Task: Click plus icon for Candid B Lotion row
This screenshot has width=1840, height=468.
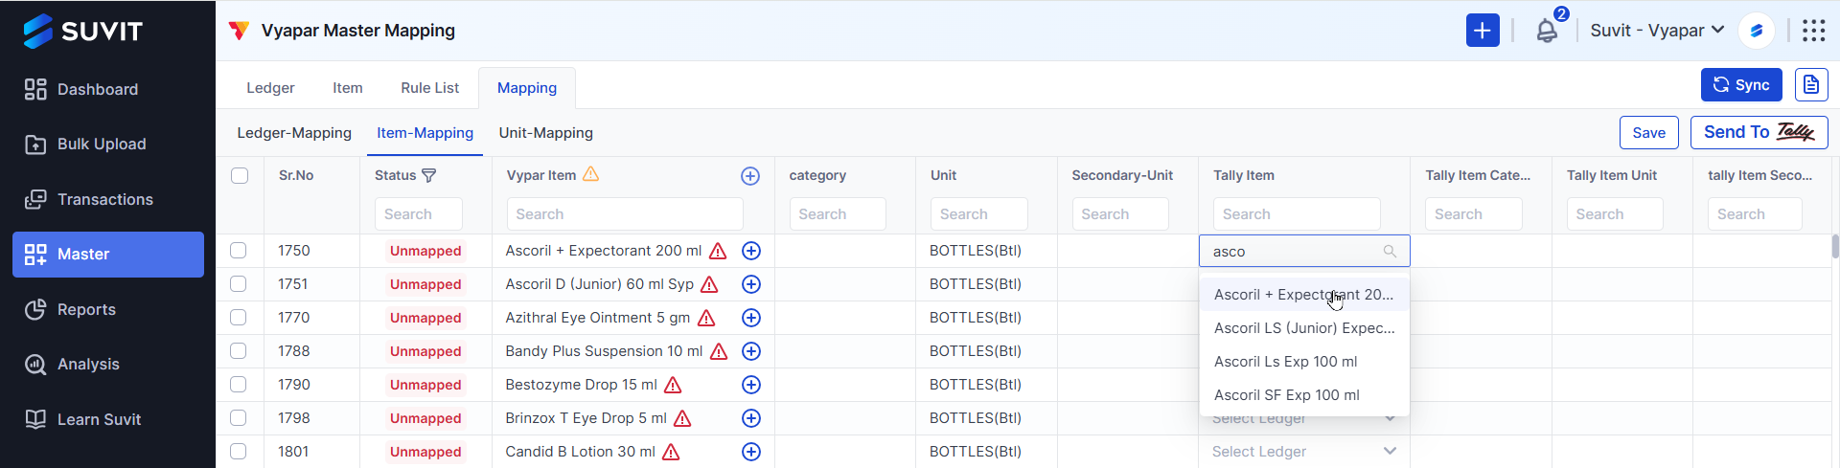Action: pos(751,452)
